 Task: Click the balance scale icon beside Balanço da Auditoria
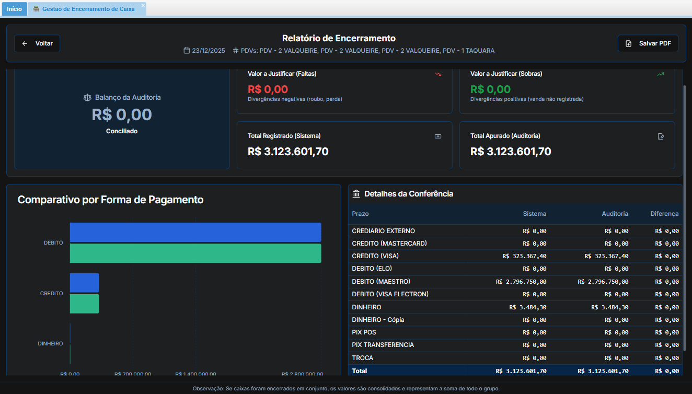[x=87, y=98]
